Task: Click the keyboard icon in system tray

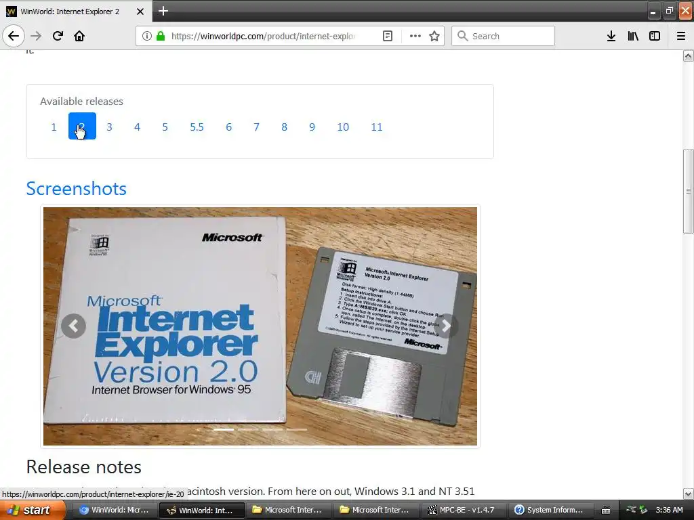Action: click(x=606, y=511)
